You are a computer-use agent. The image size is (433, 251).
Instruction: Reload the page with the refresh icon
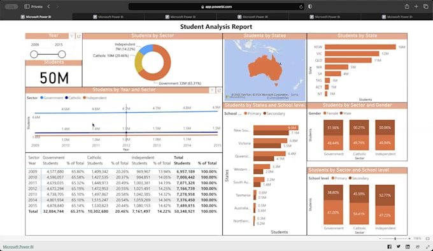coord(301,6)
